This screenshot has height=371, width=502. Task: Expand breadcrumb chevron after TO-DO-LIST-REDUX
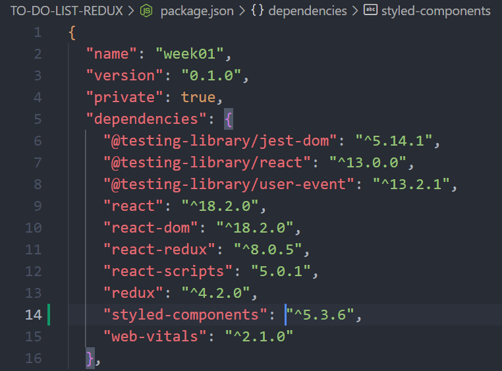pyautogui.click(x=131, y=11)
